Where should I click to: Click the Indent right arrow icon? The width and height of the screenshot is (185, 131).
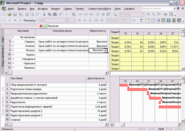click(10, 21)
